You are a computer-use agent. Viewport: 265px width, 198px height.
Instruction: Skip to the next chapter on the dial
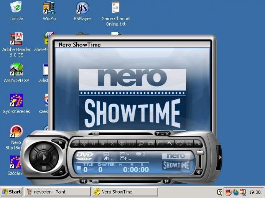[54, 158]
